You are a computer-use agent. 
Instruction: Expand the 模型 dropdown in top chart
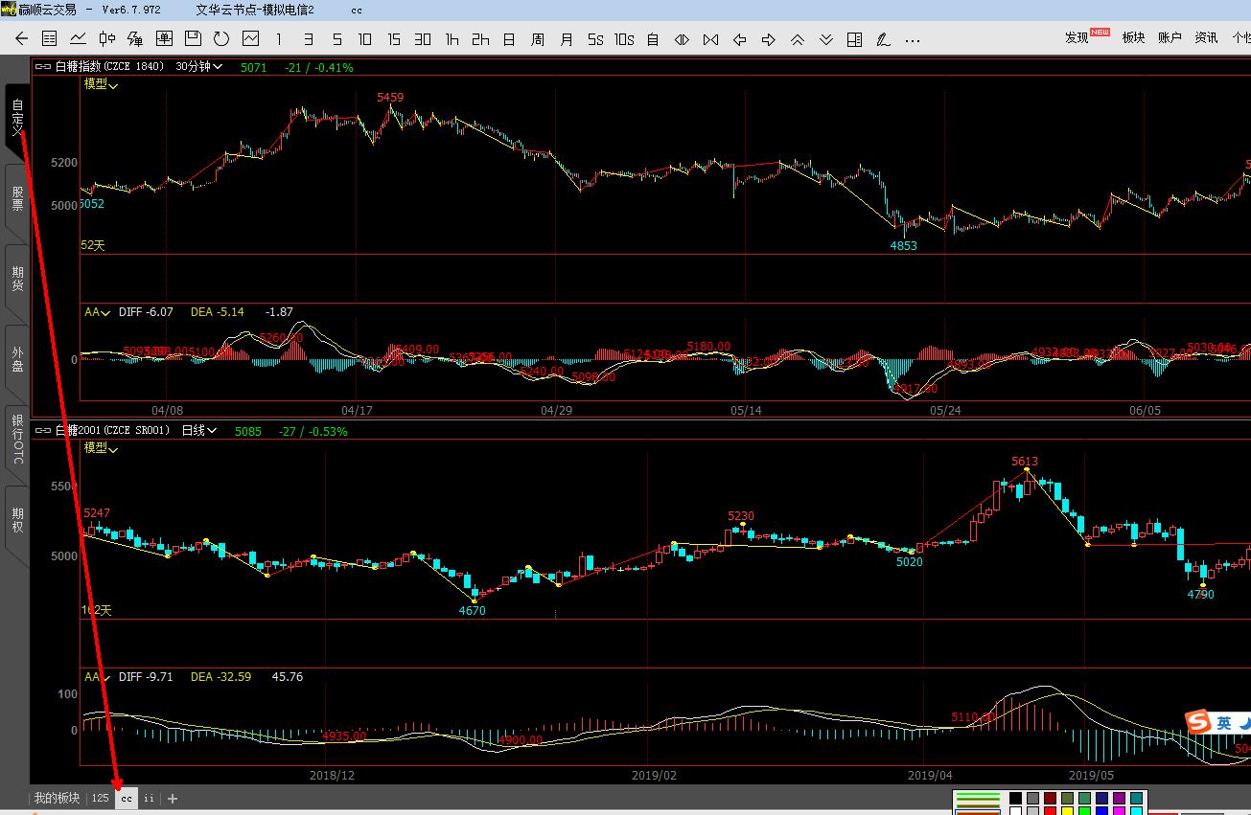click(101, 84)
